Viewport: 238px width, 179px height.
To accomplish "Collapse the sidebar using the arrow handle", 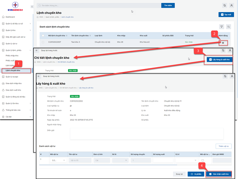I will pos(34,6).
